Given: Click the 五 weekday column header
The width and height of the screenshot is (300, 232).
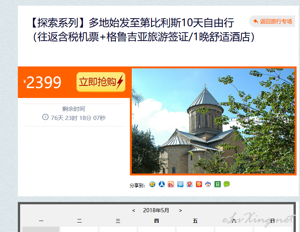Looking at the screenshot, I should click(x=195, y=221).
